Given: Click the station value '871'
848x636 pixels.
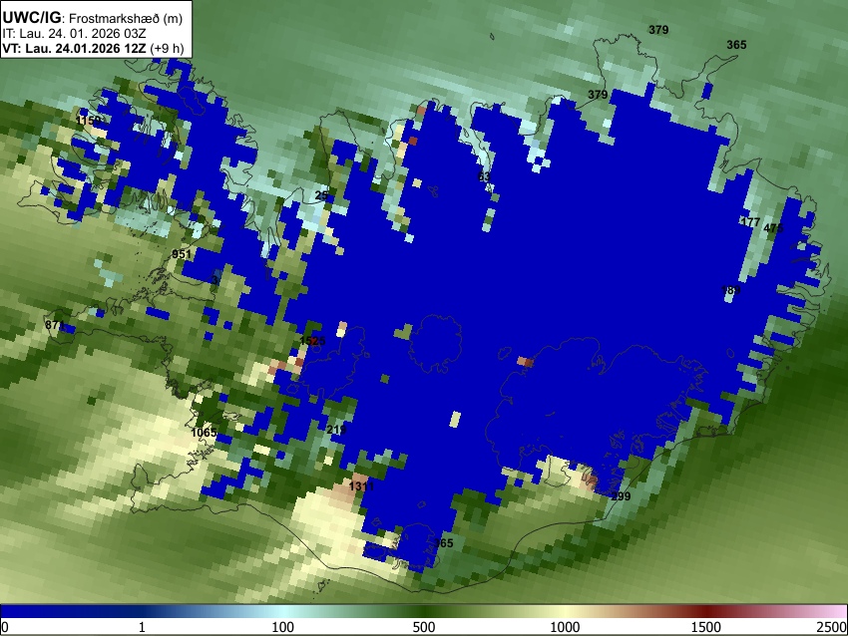Looking at the screenshot, I should (55, 325).
